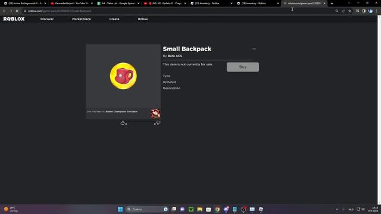Viewport: 381px width, 214px height.
Task: Click the URL address bar
Action: tap(179, 11)
